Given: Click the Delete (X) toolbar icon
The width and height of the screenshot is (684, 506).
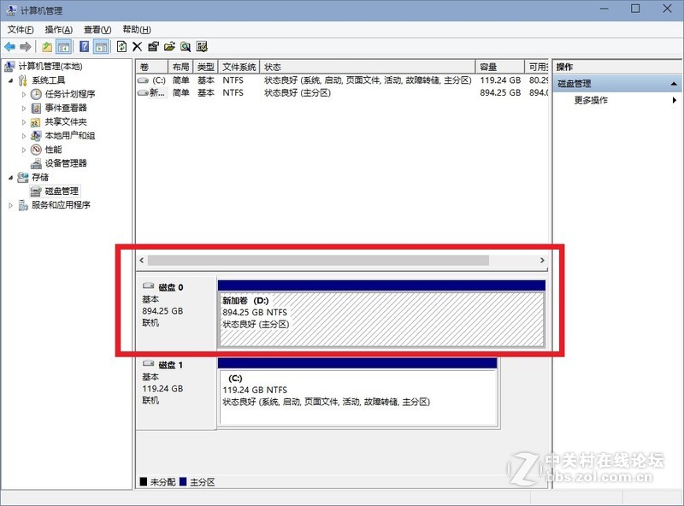Looking at the screenshot, I should [137, 47].
